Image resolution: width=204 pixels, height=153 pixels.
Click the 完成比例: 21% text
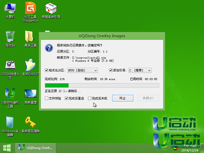pos(55,79)
